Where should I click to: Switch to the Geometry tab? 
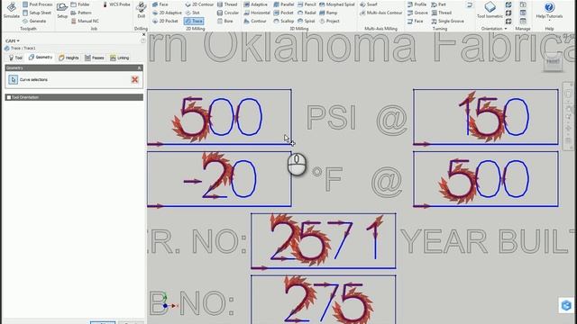[x=41, y=58]
